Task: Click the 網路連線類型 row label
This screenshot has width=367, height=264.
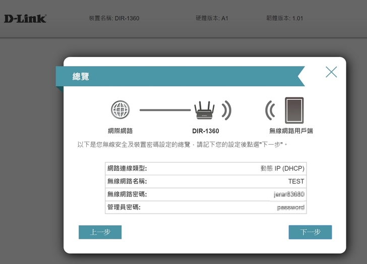Action: coord(127,168)
